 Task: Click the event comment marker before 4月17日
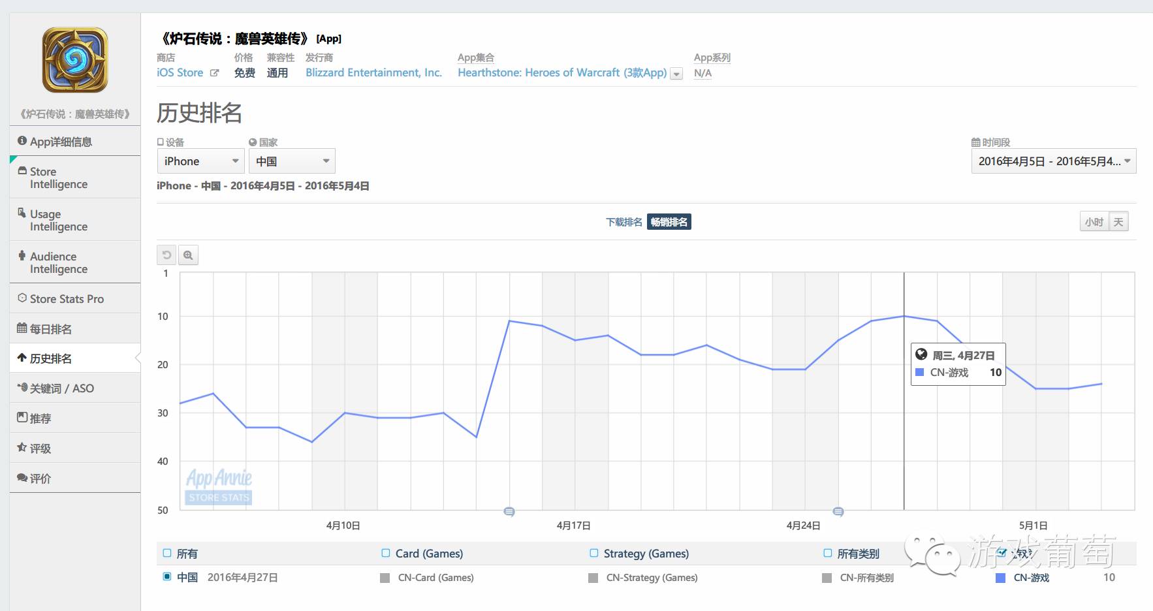(x=509, y=512)
